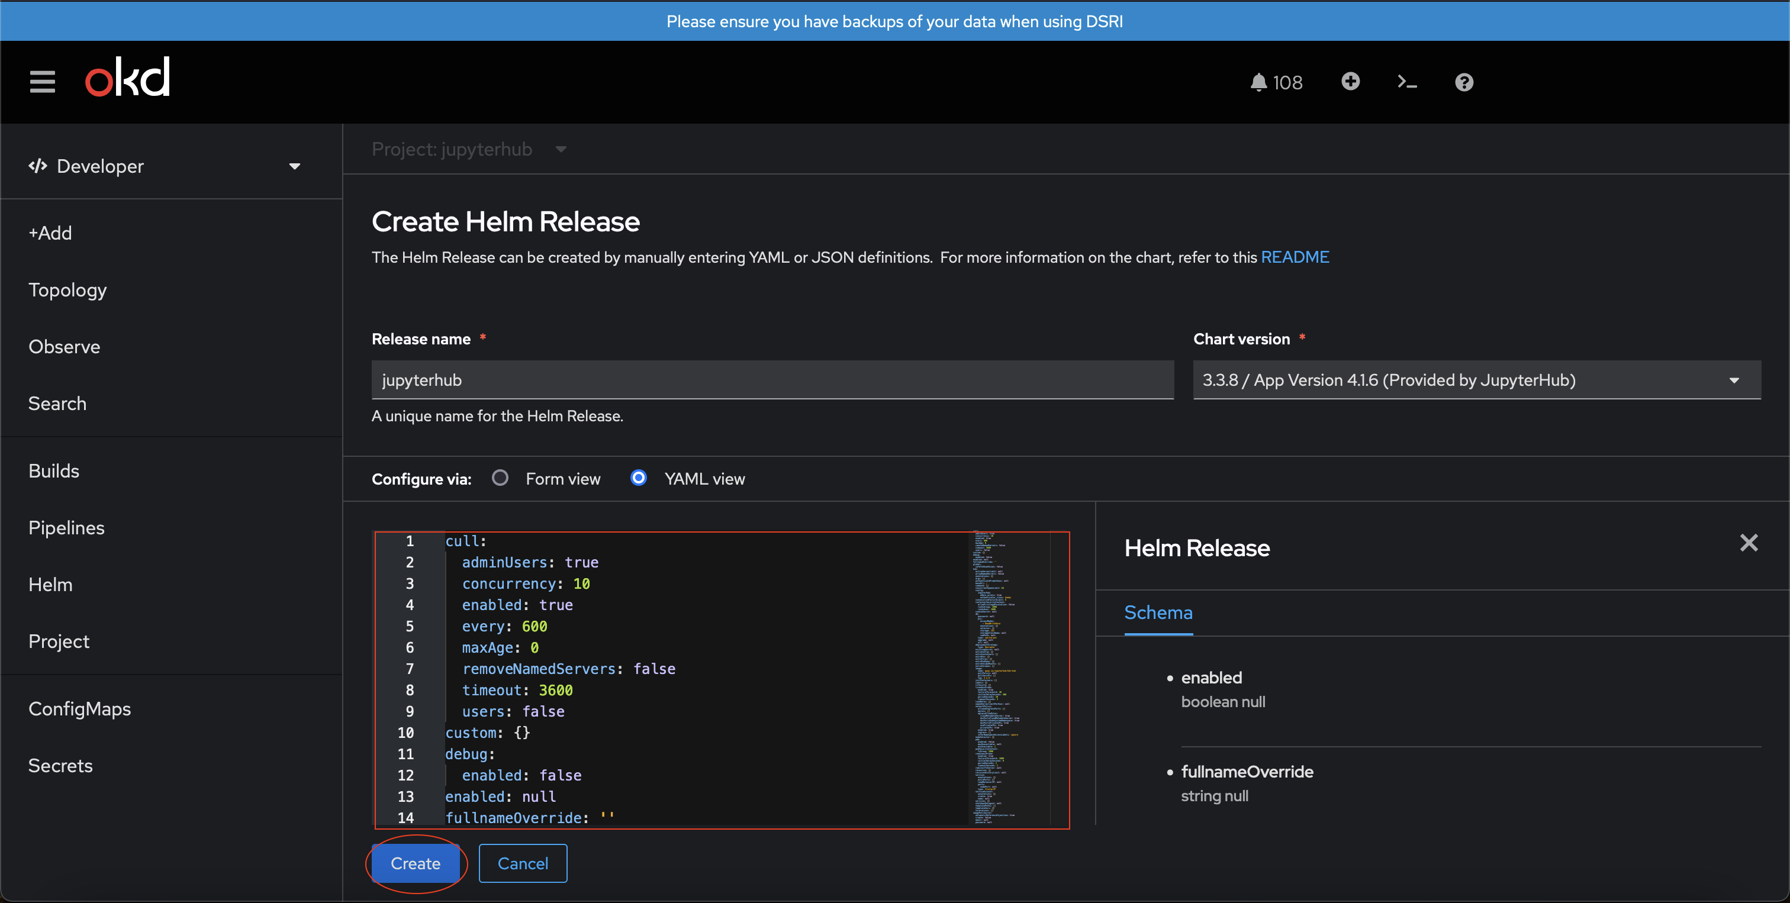Open the help question mark menu
This screenshot has width=1790, height=903.
tap(1464, 83)
